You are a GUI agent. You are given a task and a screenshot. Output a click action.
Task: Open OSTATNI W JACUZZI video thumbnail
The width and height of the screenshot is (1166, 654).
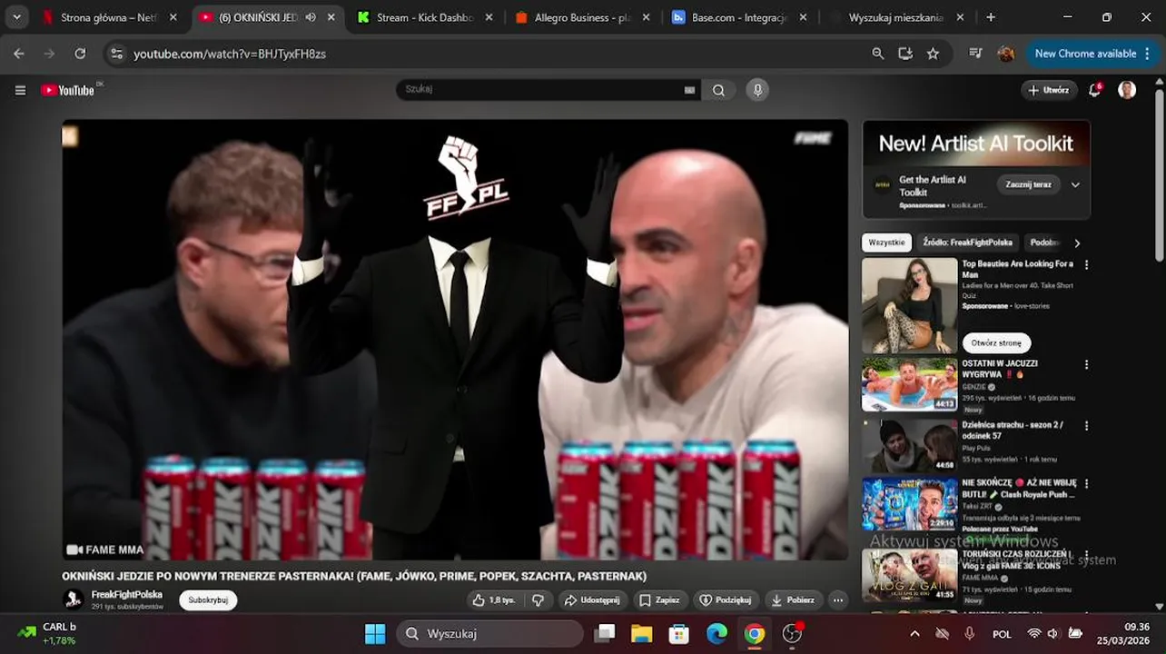(909, 384)
